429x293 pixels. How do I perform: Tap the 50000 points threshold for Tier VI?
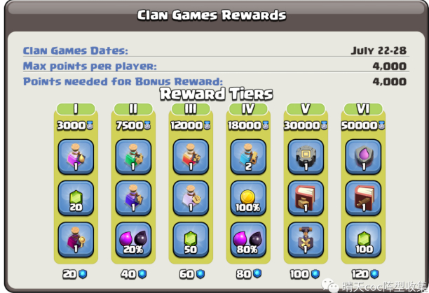tap(363, 125)
